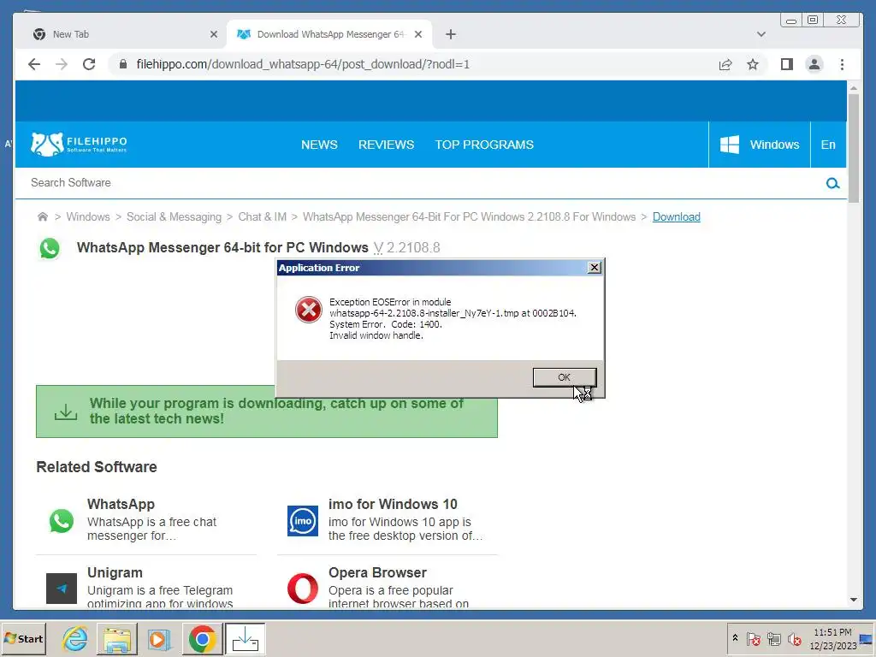Follow the Social & Messaging breadcrumb link
Screen dimensions: 876x657
tap(174, 216)
